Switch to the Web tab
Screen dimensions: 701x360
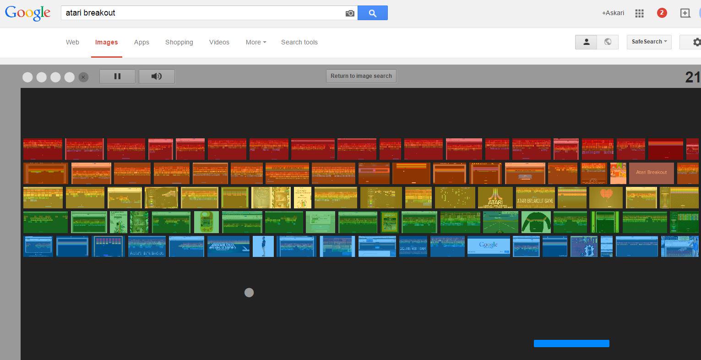coord(72,42)
